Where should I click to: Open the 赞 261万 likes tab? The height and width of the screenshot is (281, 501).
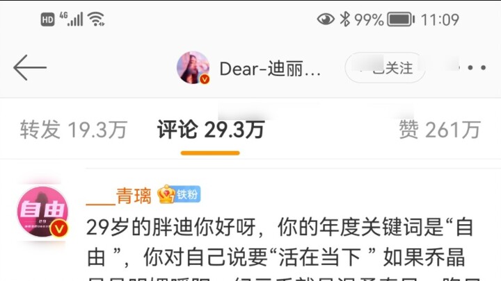pyautogui.click(x=440, y=129)
